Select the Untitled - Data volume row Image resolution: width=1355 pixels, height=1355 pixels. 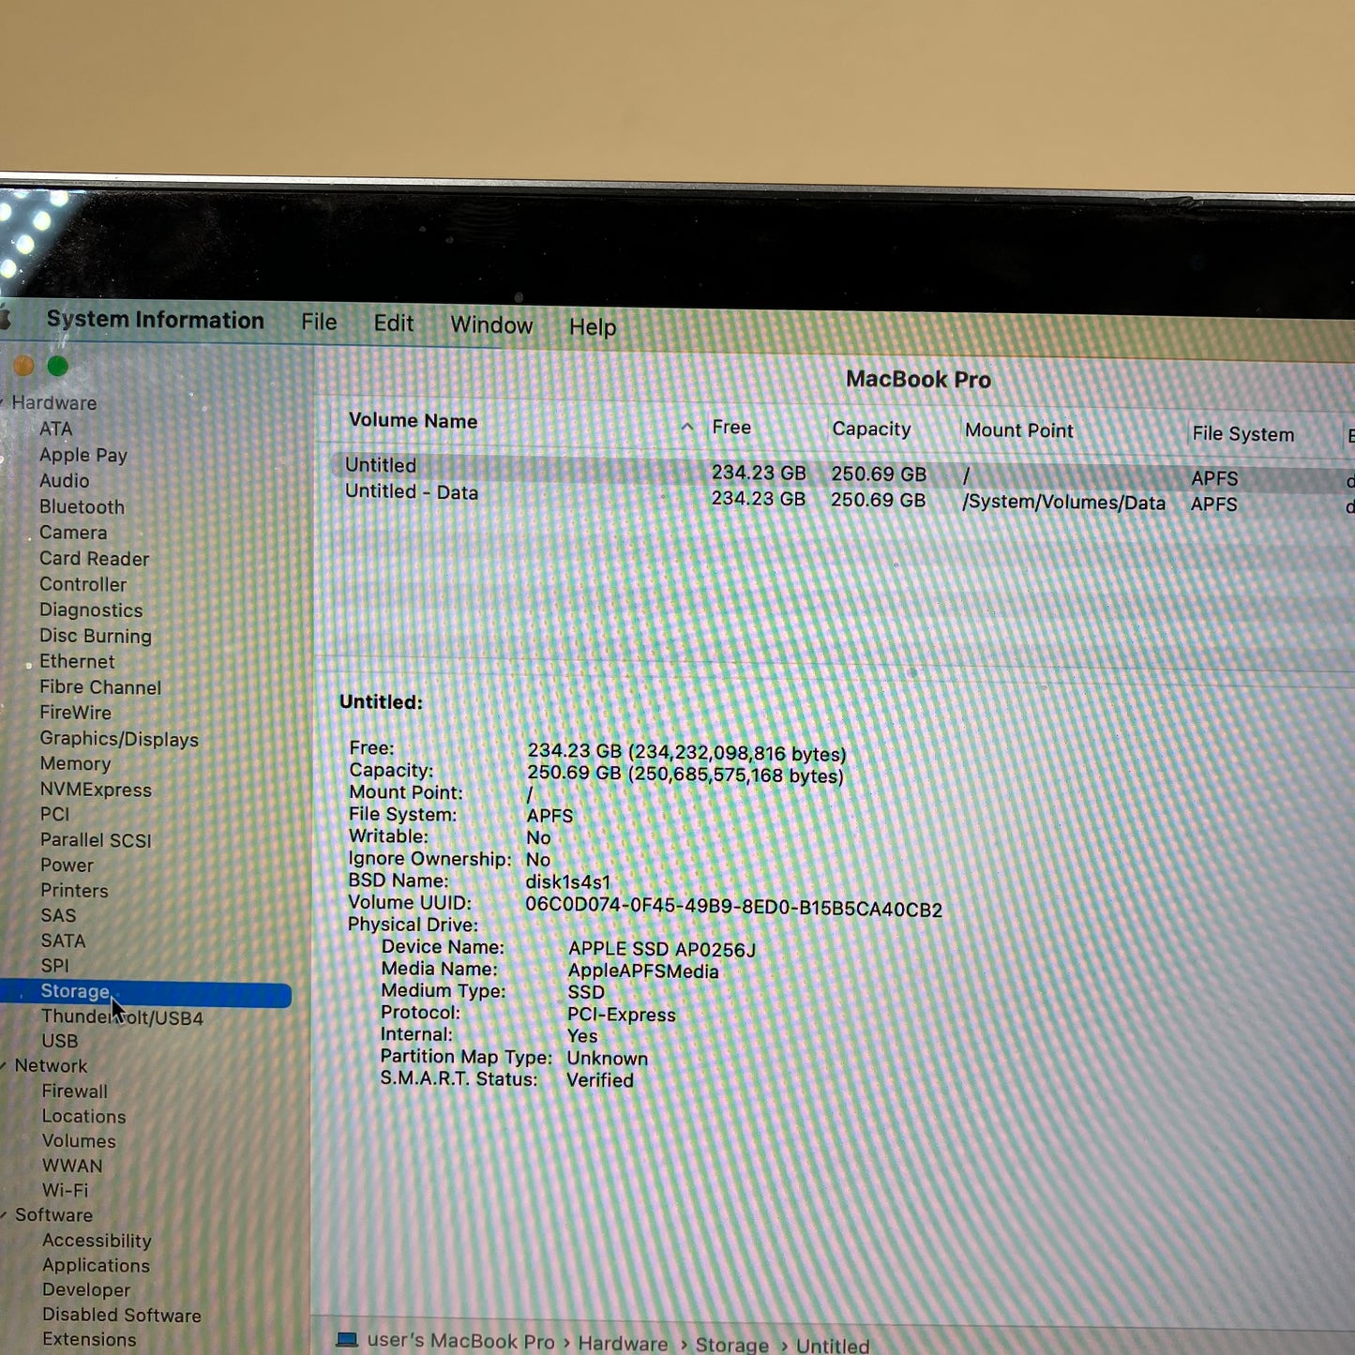(x=411, y=492)
